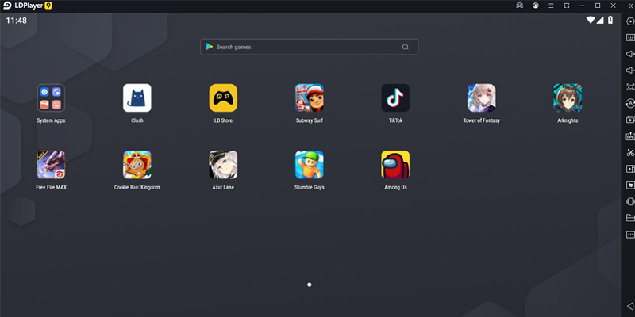Launch the Clash app

[137, 97]
